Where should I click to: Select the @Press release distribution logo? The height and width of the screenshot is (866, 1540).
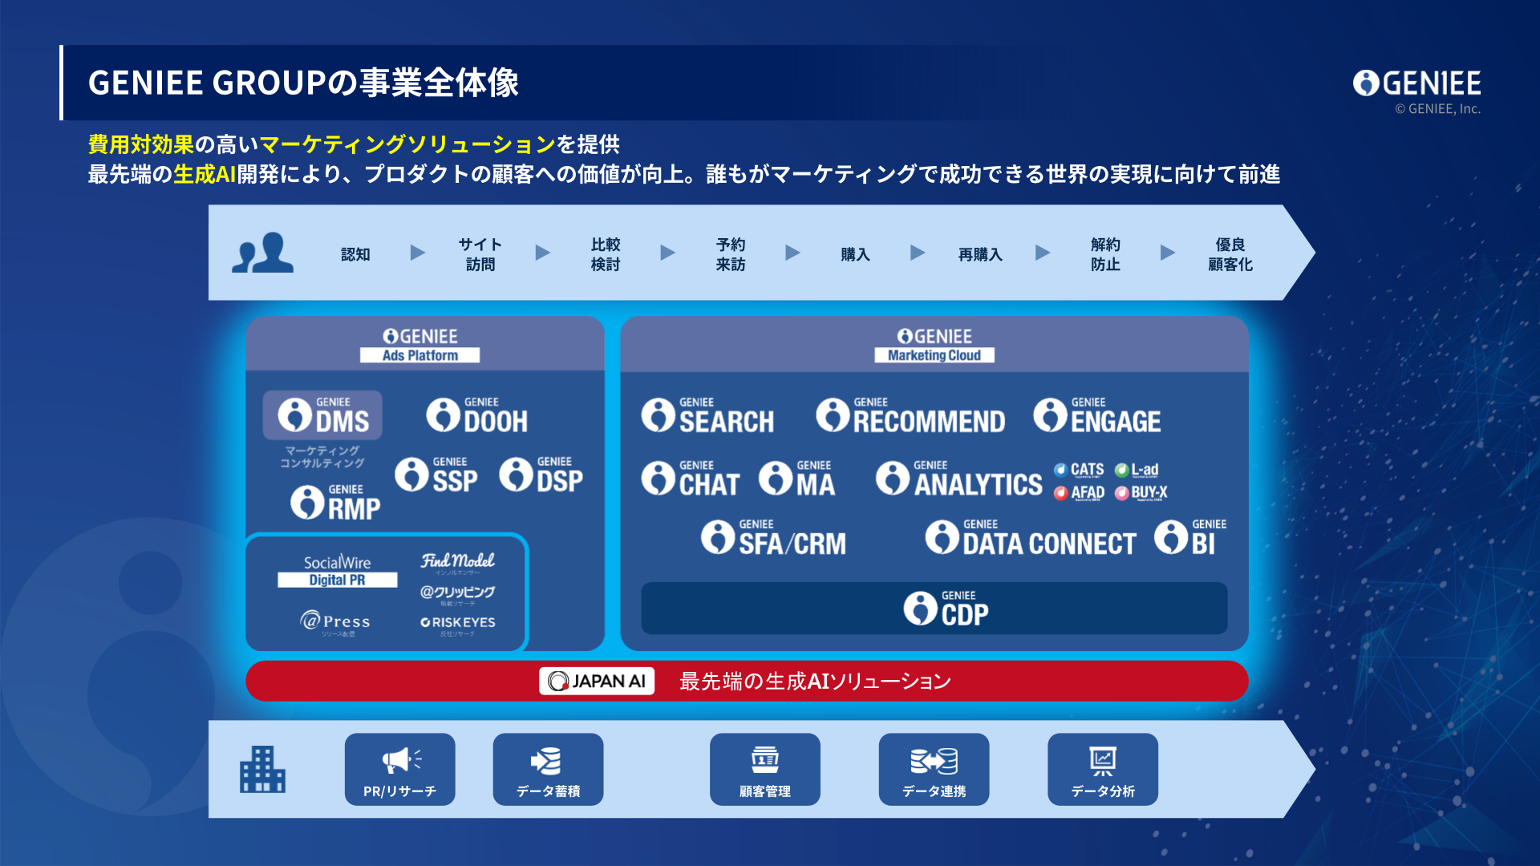pyautogui.click(x=338, y=622)
